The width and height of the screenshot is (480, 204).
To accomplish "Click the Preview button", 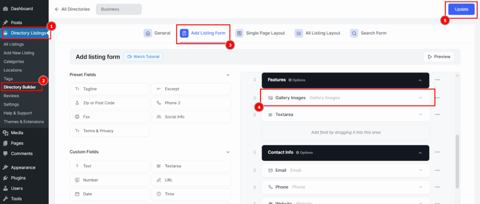I will [439, 57].
